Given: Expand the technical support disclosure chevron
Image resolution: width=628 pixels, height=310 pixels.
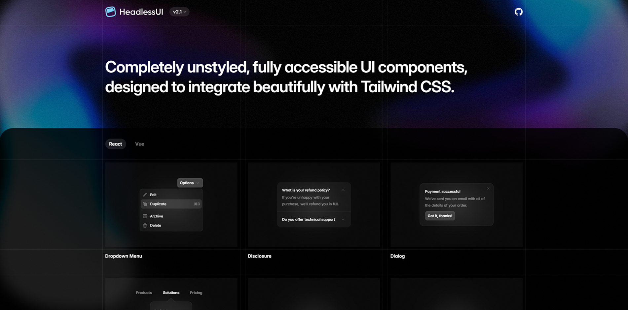Looking at the screenshot, I should pos(343,219).
